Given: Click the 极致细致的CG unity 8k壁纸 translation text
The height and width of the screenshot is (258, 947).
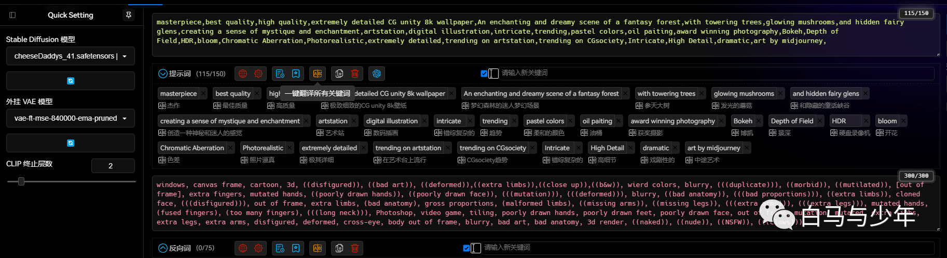Looking at the screenshot, I should click(368, 106).
